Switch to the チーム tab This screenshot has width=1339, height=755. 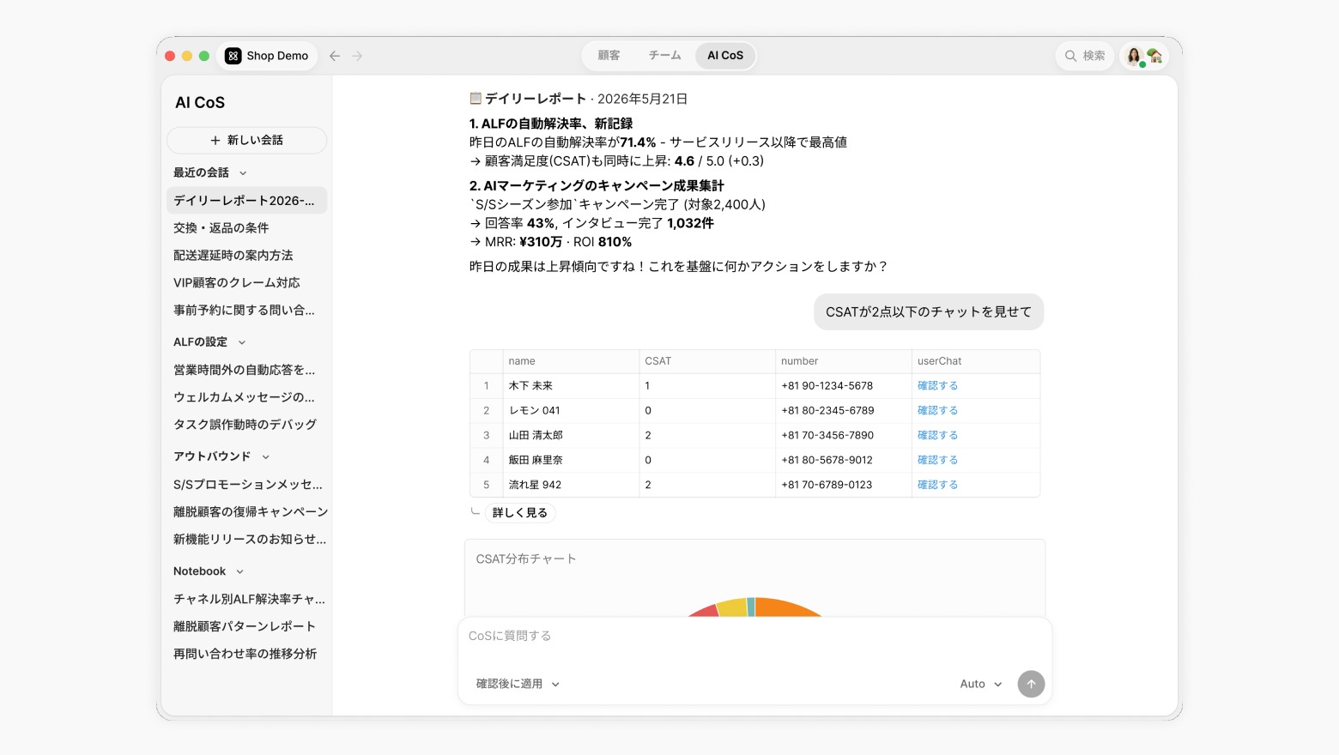[664, 56]
